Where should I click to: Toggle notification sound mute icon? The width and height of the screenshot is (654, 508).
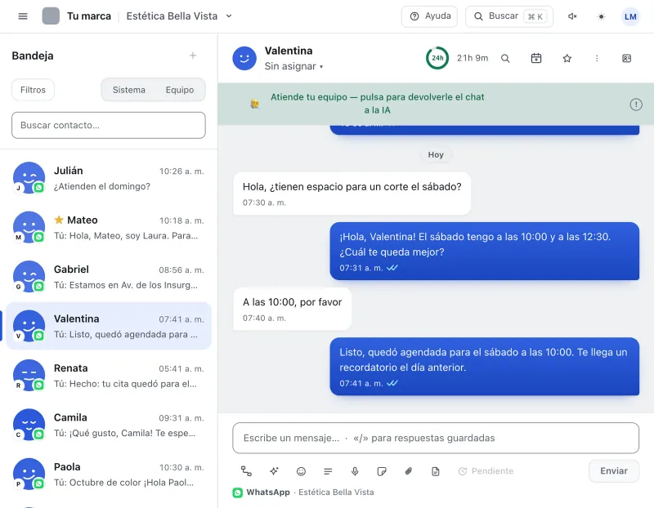pyautogui.click(x=572, y=16)
